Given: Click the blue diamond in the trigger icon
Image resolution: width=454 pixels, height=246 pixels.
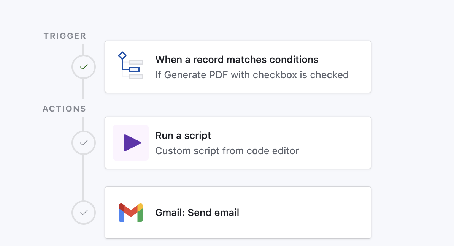Looking at the screenshot, I should tap(122, 54).
